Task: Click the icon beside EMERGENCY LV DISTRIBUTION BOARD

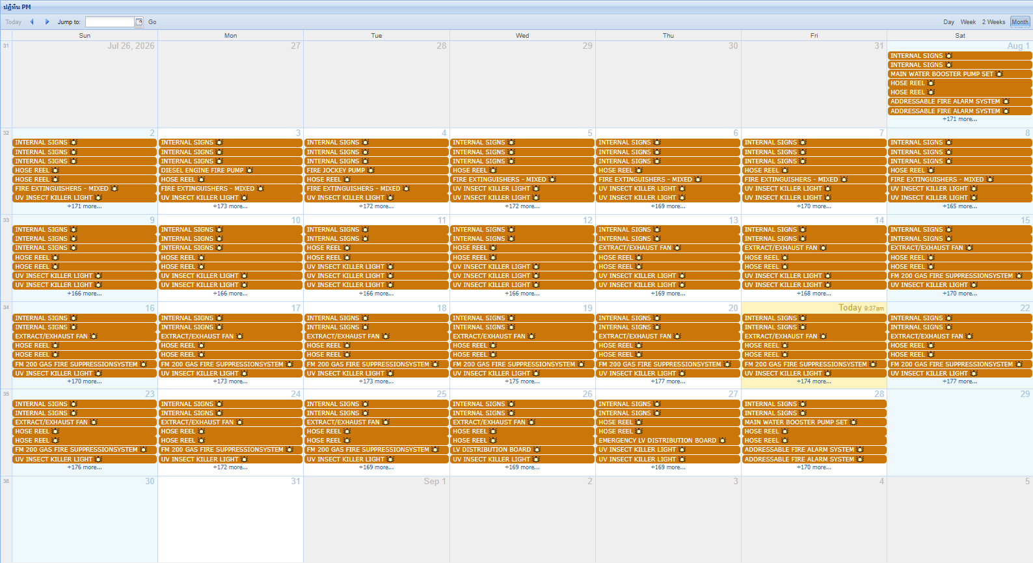Action: point(722,441)
